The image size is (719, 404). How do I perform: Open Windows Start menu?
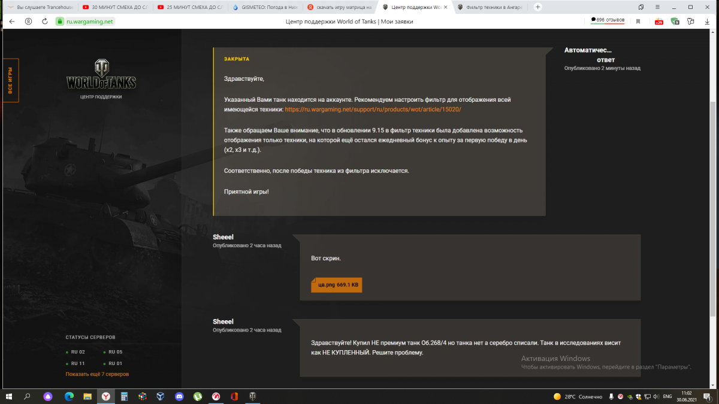(x=9, y=396)
